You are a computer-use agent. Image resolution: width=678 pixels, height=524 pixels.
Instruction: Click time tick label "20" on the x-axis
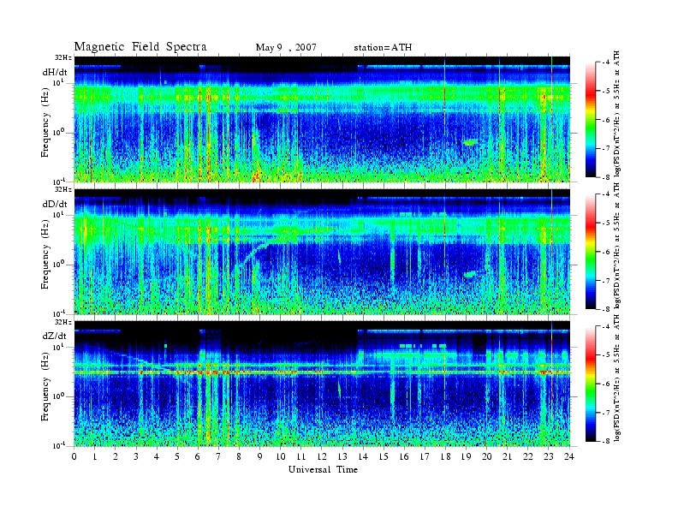point(487,456)
